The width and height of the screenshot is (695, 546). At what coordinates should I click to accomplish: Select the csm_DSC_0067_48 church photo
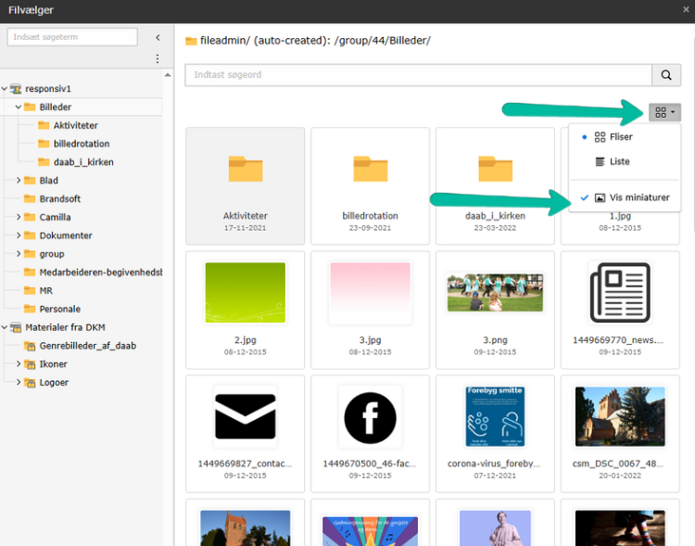(x=620, y=416)
